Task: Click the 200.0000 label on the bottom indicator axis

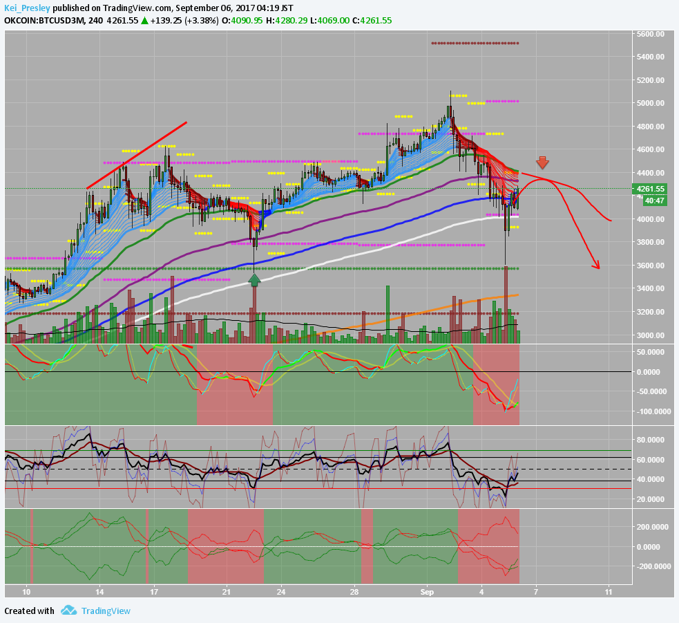Action: pyautogui.click(x=654, y=527)
